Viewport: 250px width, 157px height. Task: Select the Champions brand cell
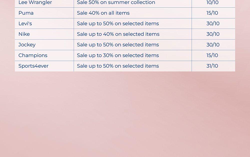point(33,55)
